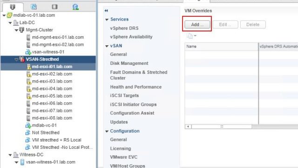Collapse the settings navigation pane arrows
Image resolution: width=298 pixels, height=168 pixels.
pyautogui.click(x=106, y=11)
